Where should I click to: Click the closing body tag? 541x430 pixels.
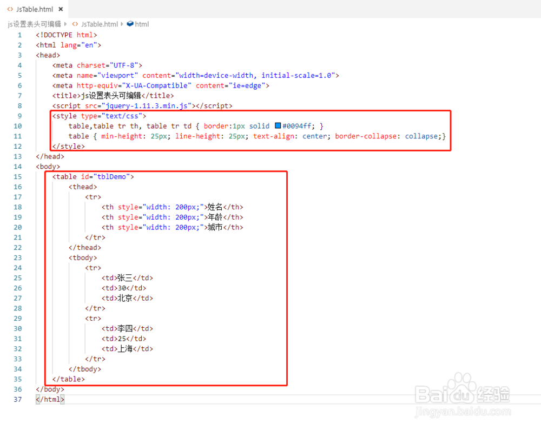pos(50,389)
